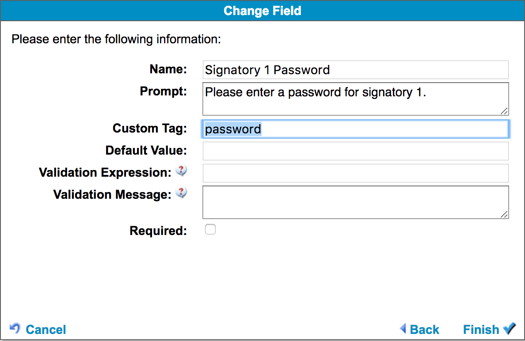Click the Finish checkmark icon
This screenshot has height=341, width=525.
click(510, 328)
